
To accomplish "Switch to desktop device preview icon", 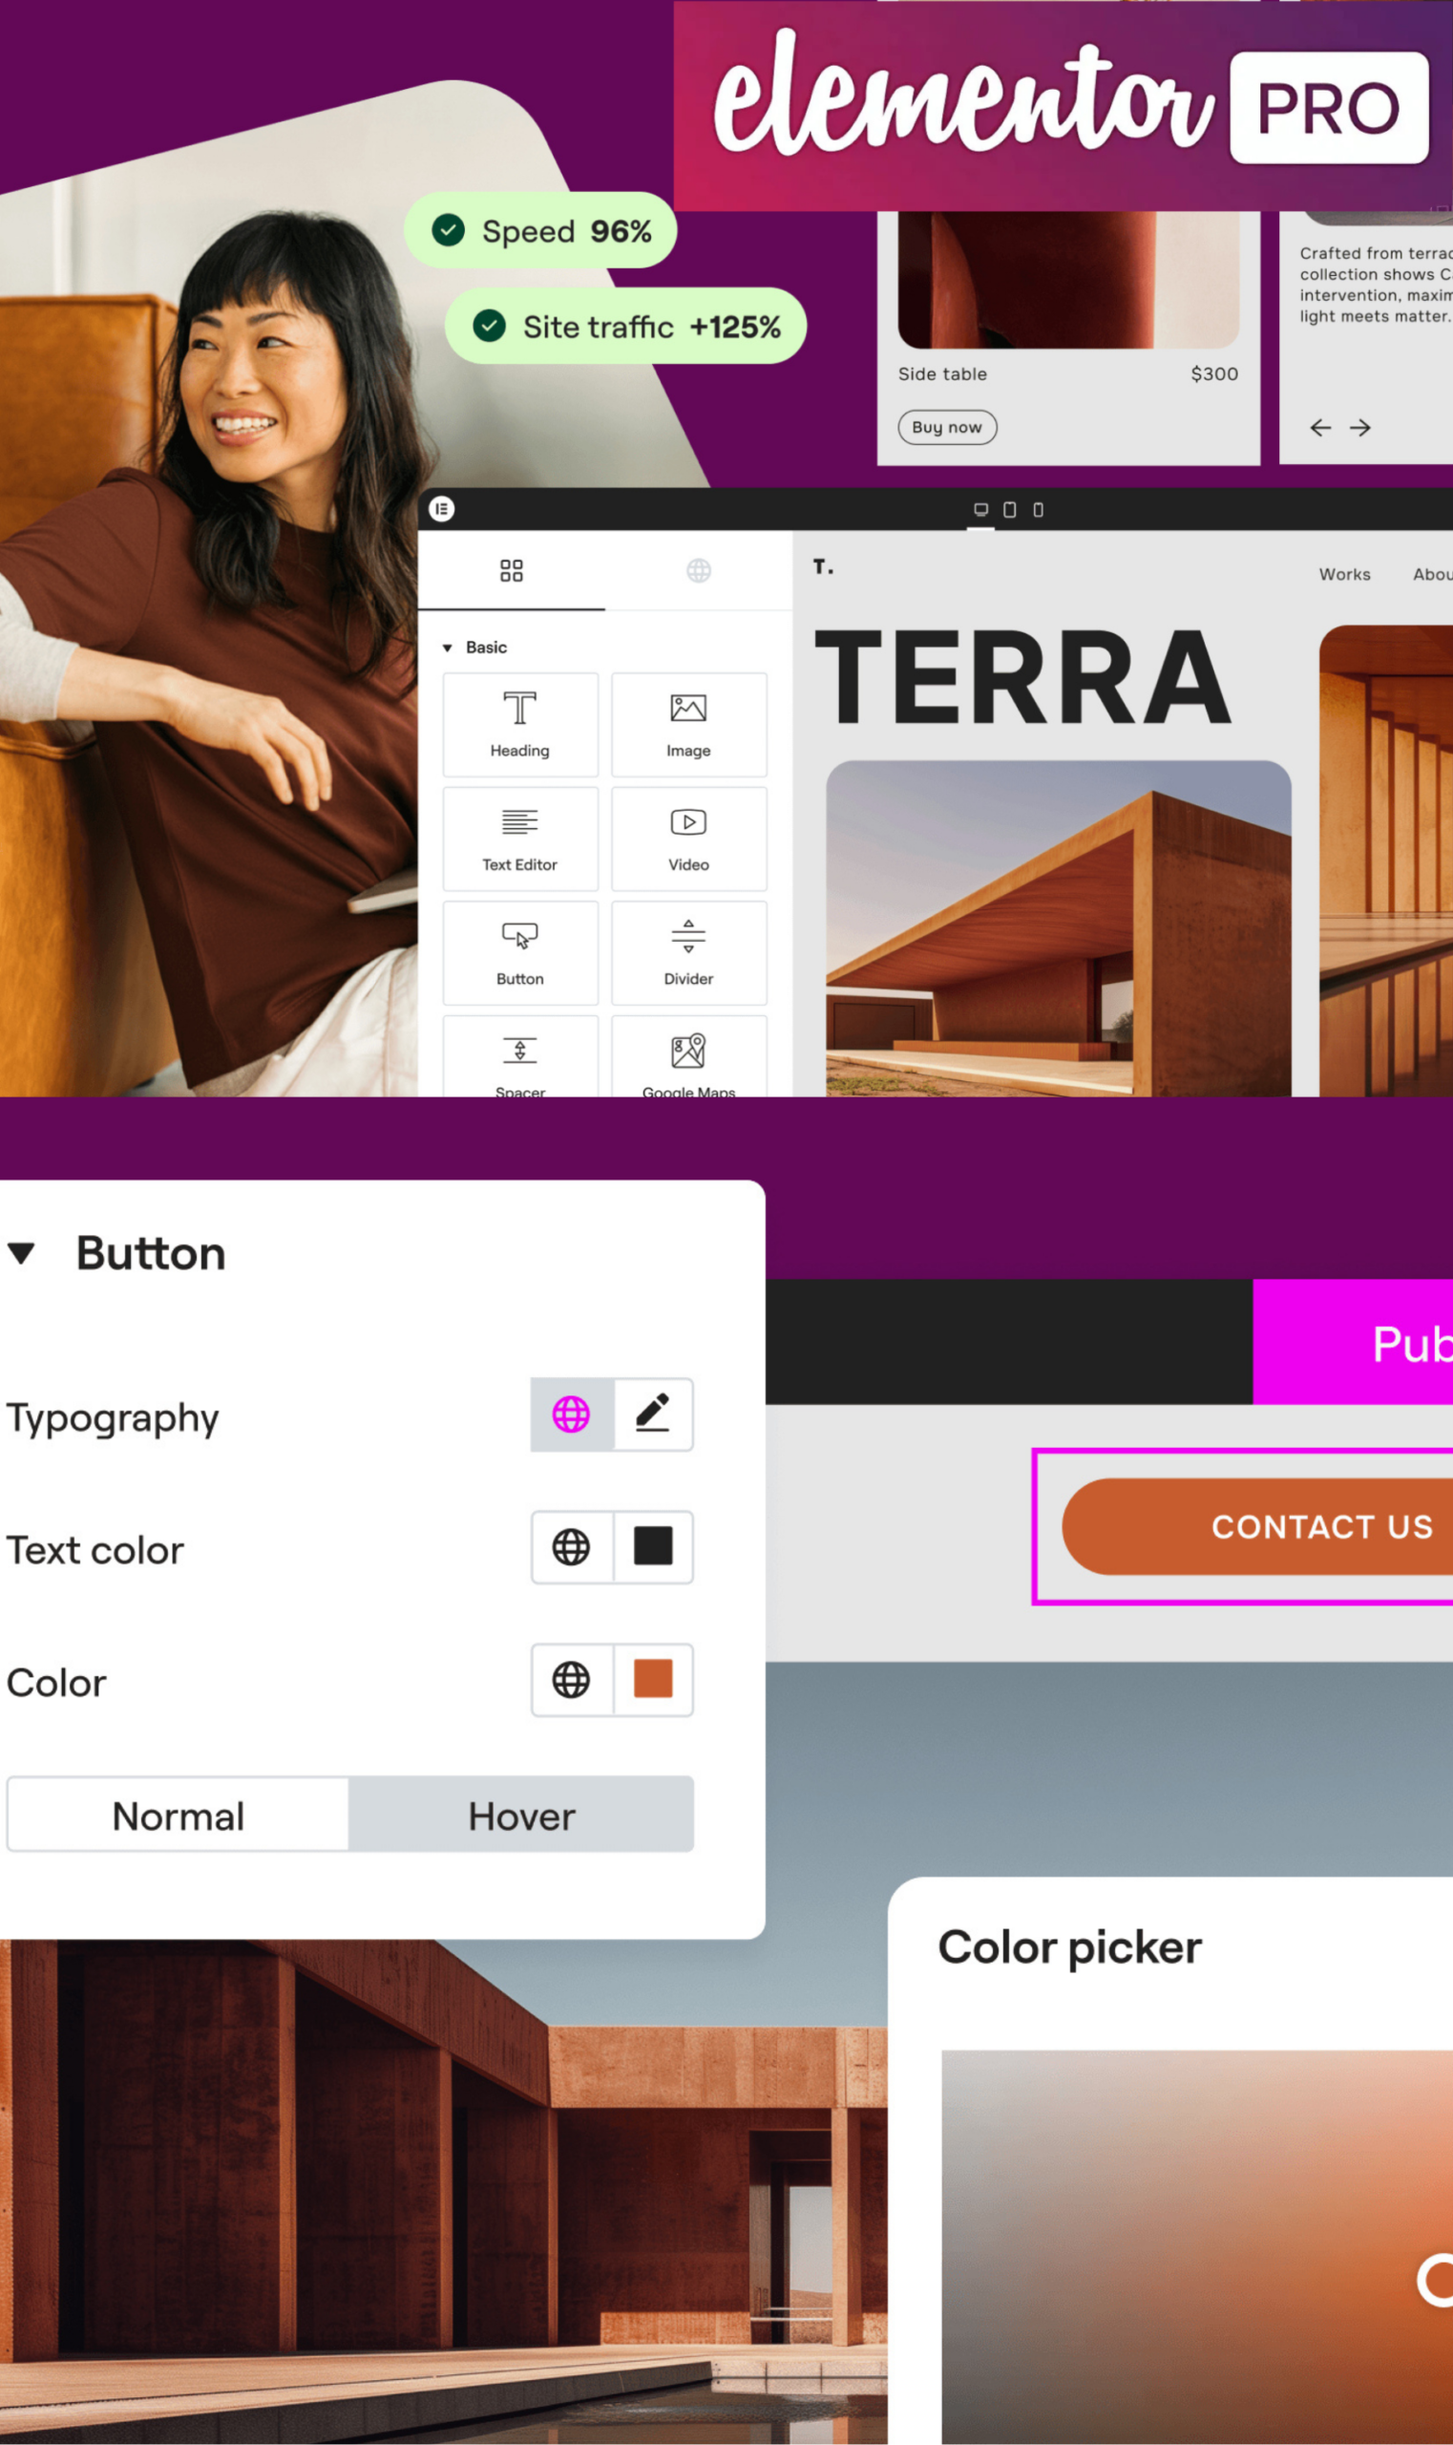I will 981,509.
